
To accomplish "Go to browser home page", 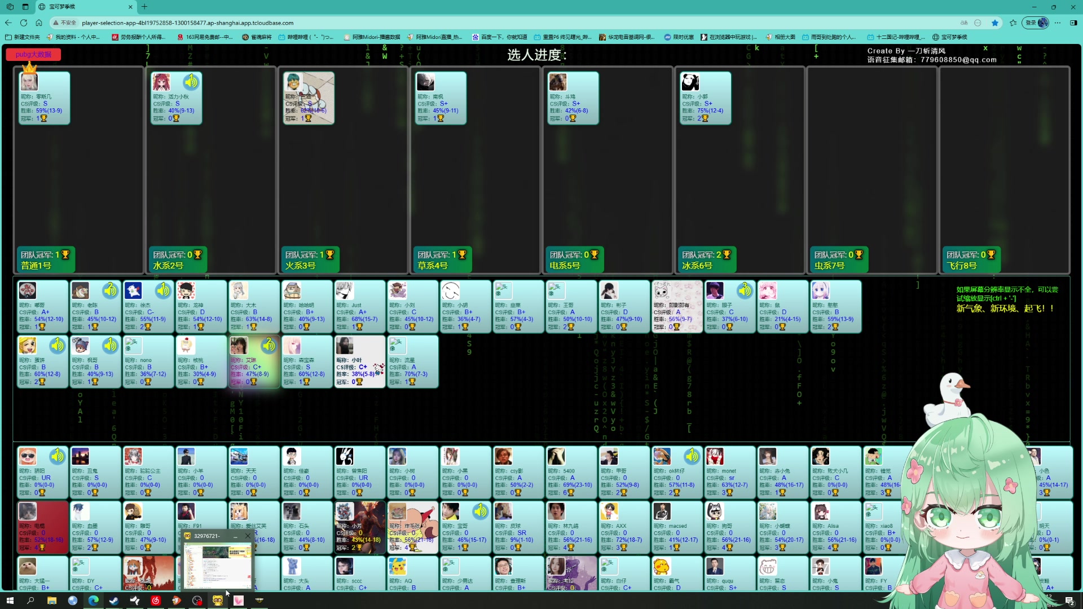I will (x=39, y=23).
